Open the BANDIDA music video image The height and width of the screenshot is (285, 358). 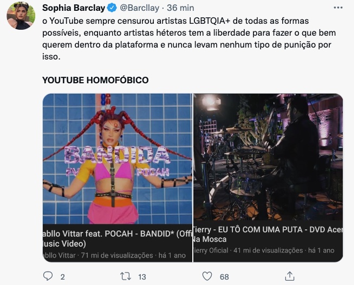tap(118, 159)
